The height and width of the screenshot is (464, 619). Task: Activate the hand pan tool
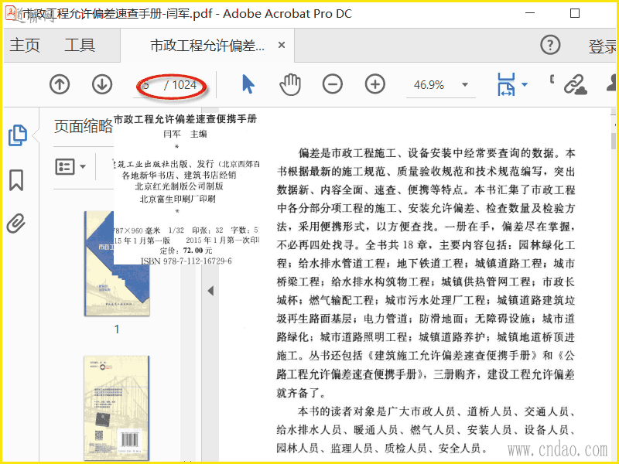point(290,84)
